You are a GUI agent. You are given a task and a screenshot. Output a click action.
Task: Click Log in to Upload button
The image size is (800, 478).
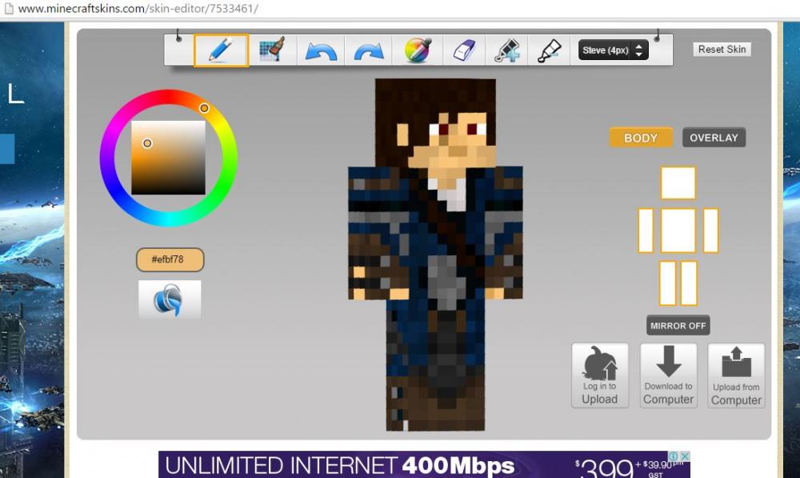click(599, 376)
